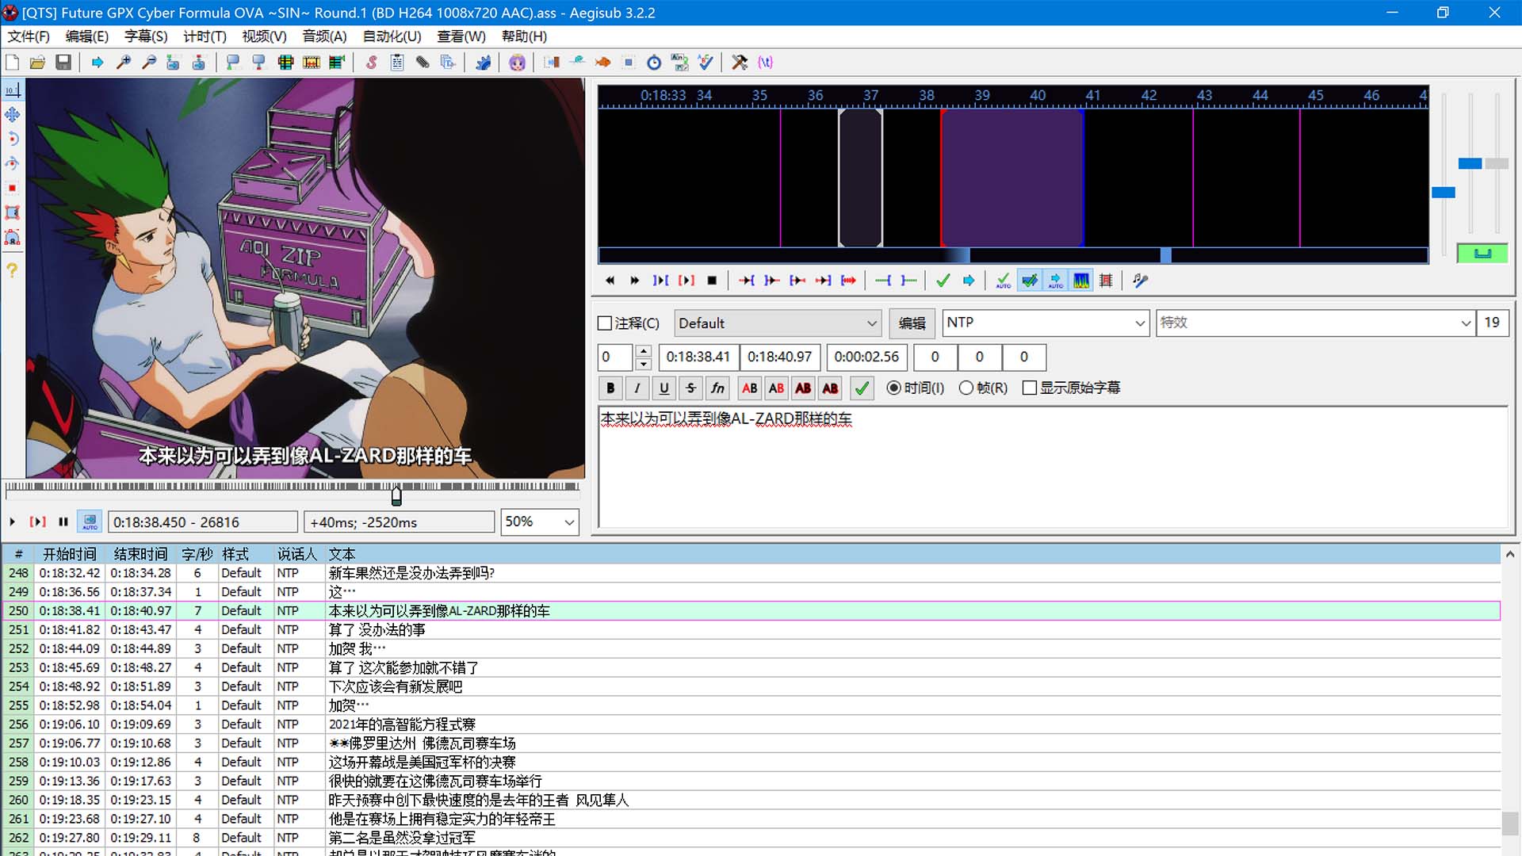Create a new subtitle file
Viewport: 1522px width, 856px height.
click(13, 63)
